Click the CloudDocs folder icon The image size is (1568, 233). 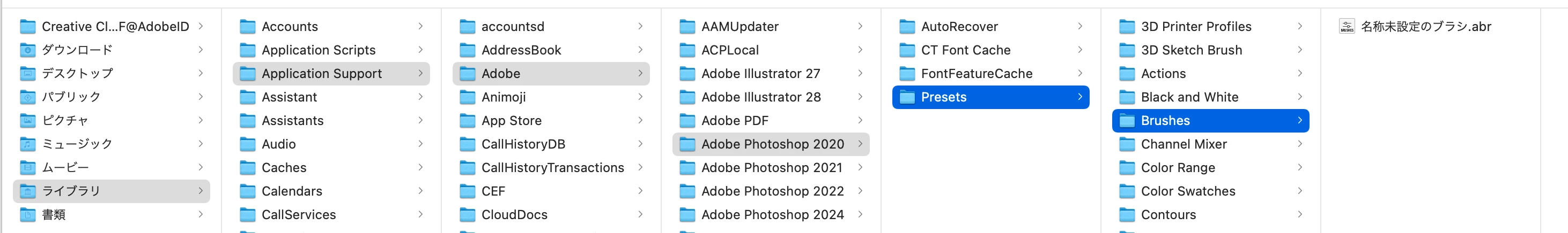click(x=468, y=215)
